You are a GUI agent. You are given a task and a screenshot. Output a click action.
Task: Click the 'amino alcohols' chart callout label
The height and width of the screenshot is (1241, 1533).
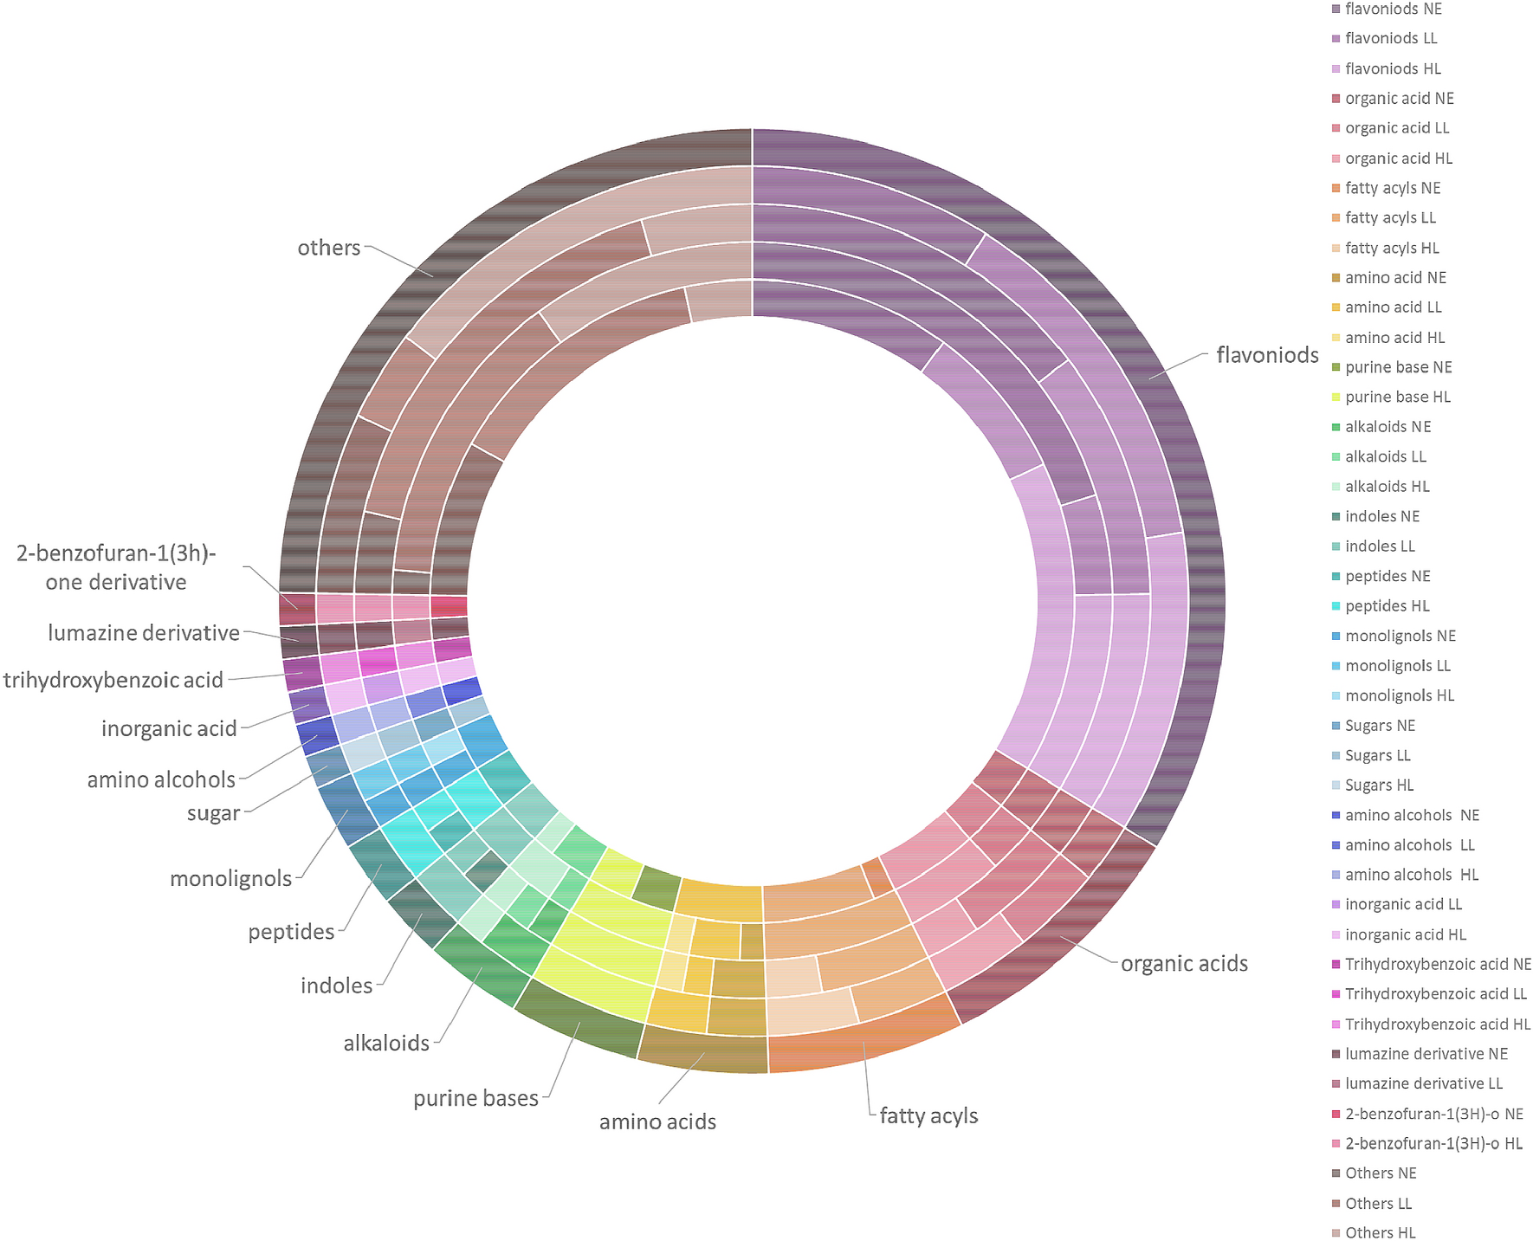[x=161, y=780]
